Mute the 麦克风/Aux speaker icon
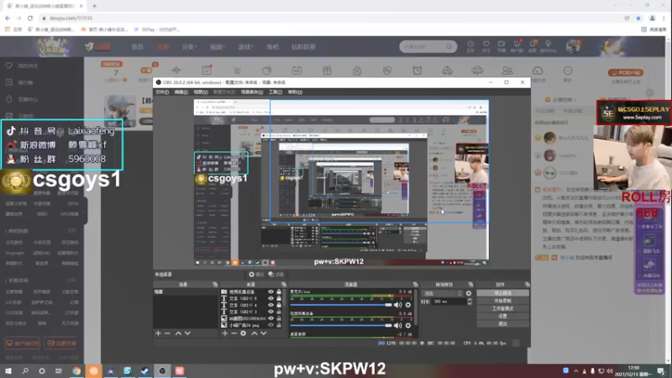Screen dimensions: 672x378 [x=398, y=305]
